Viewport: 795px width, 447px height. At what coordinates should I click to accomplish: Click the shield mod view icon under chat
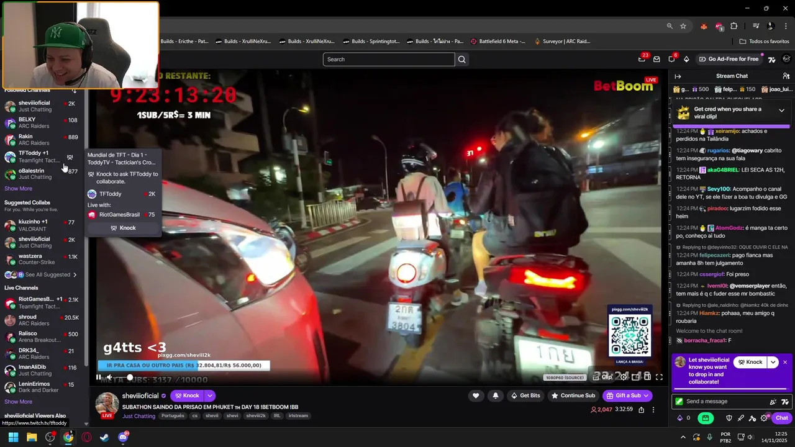click(729, 418)
